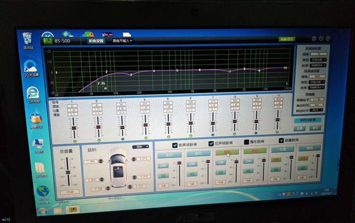Select the 重低 channel tab
Viewport: 355px width, 223px height.
310,148
